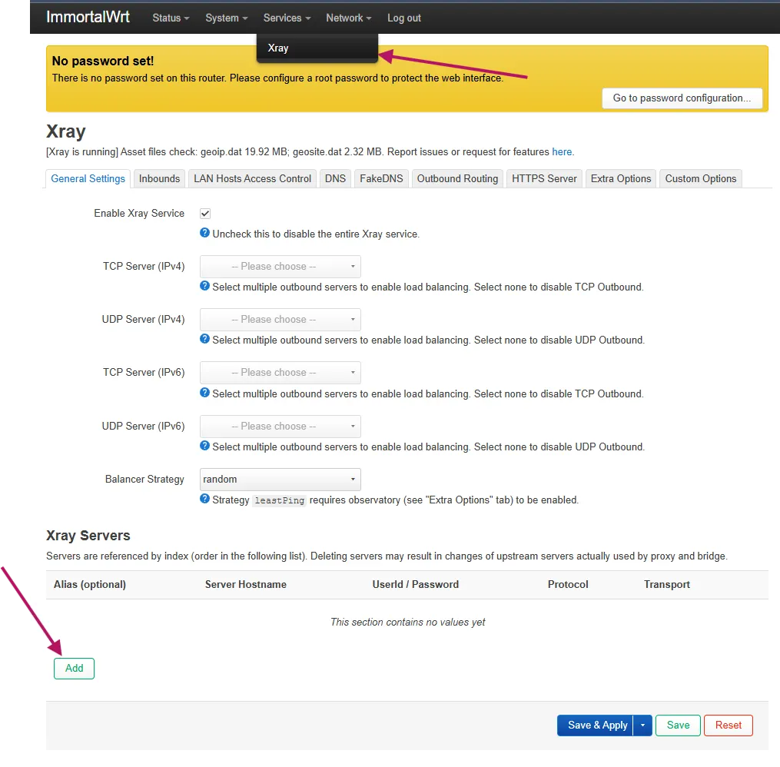The height and width of the screenshot is (767, 780).
Task: Switch to the HTTPS Server tab
Action: [x=544, y=178]
